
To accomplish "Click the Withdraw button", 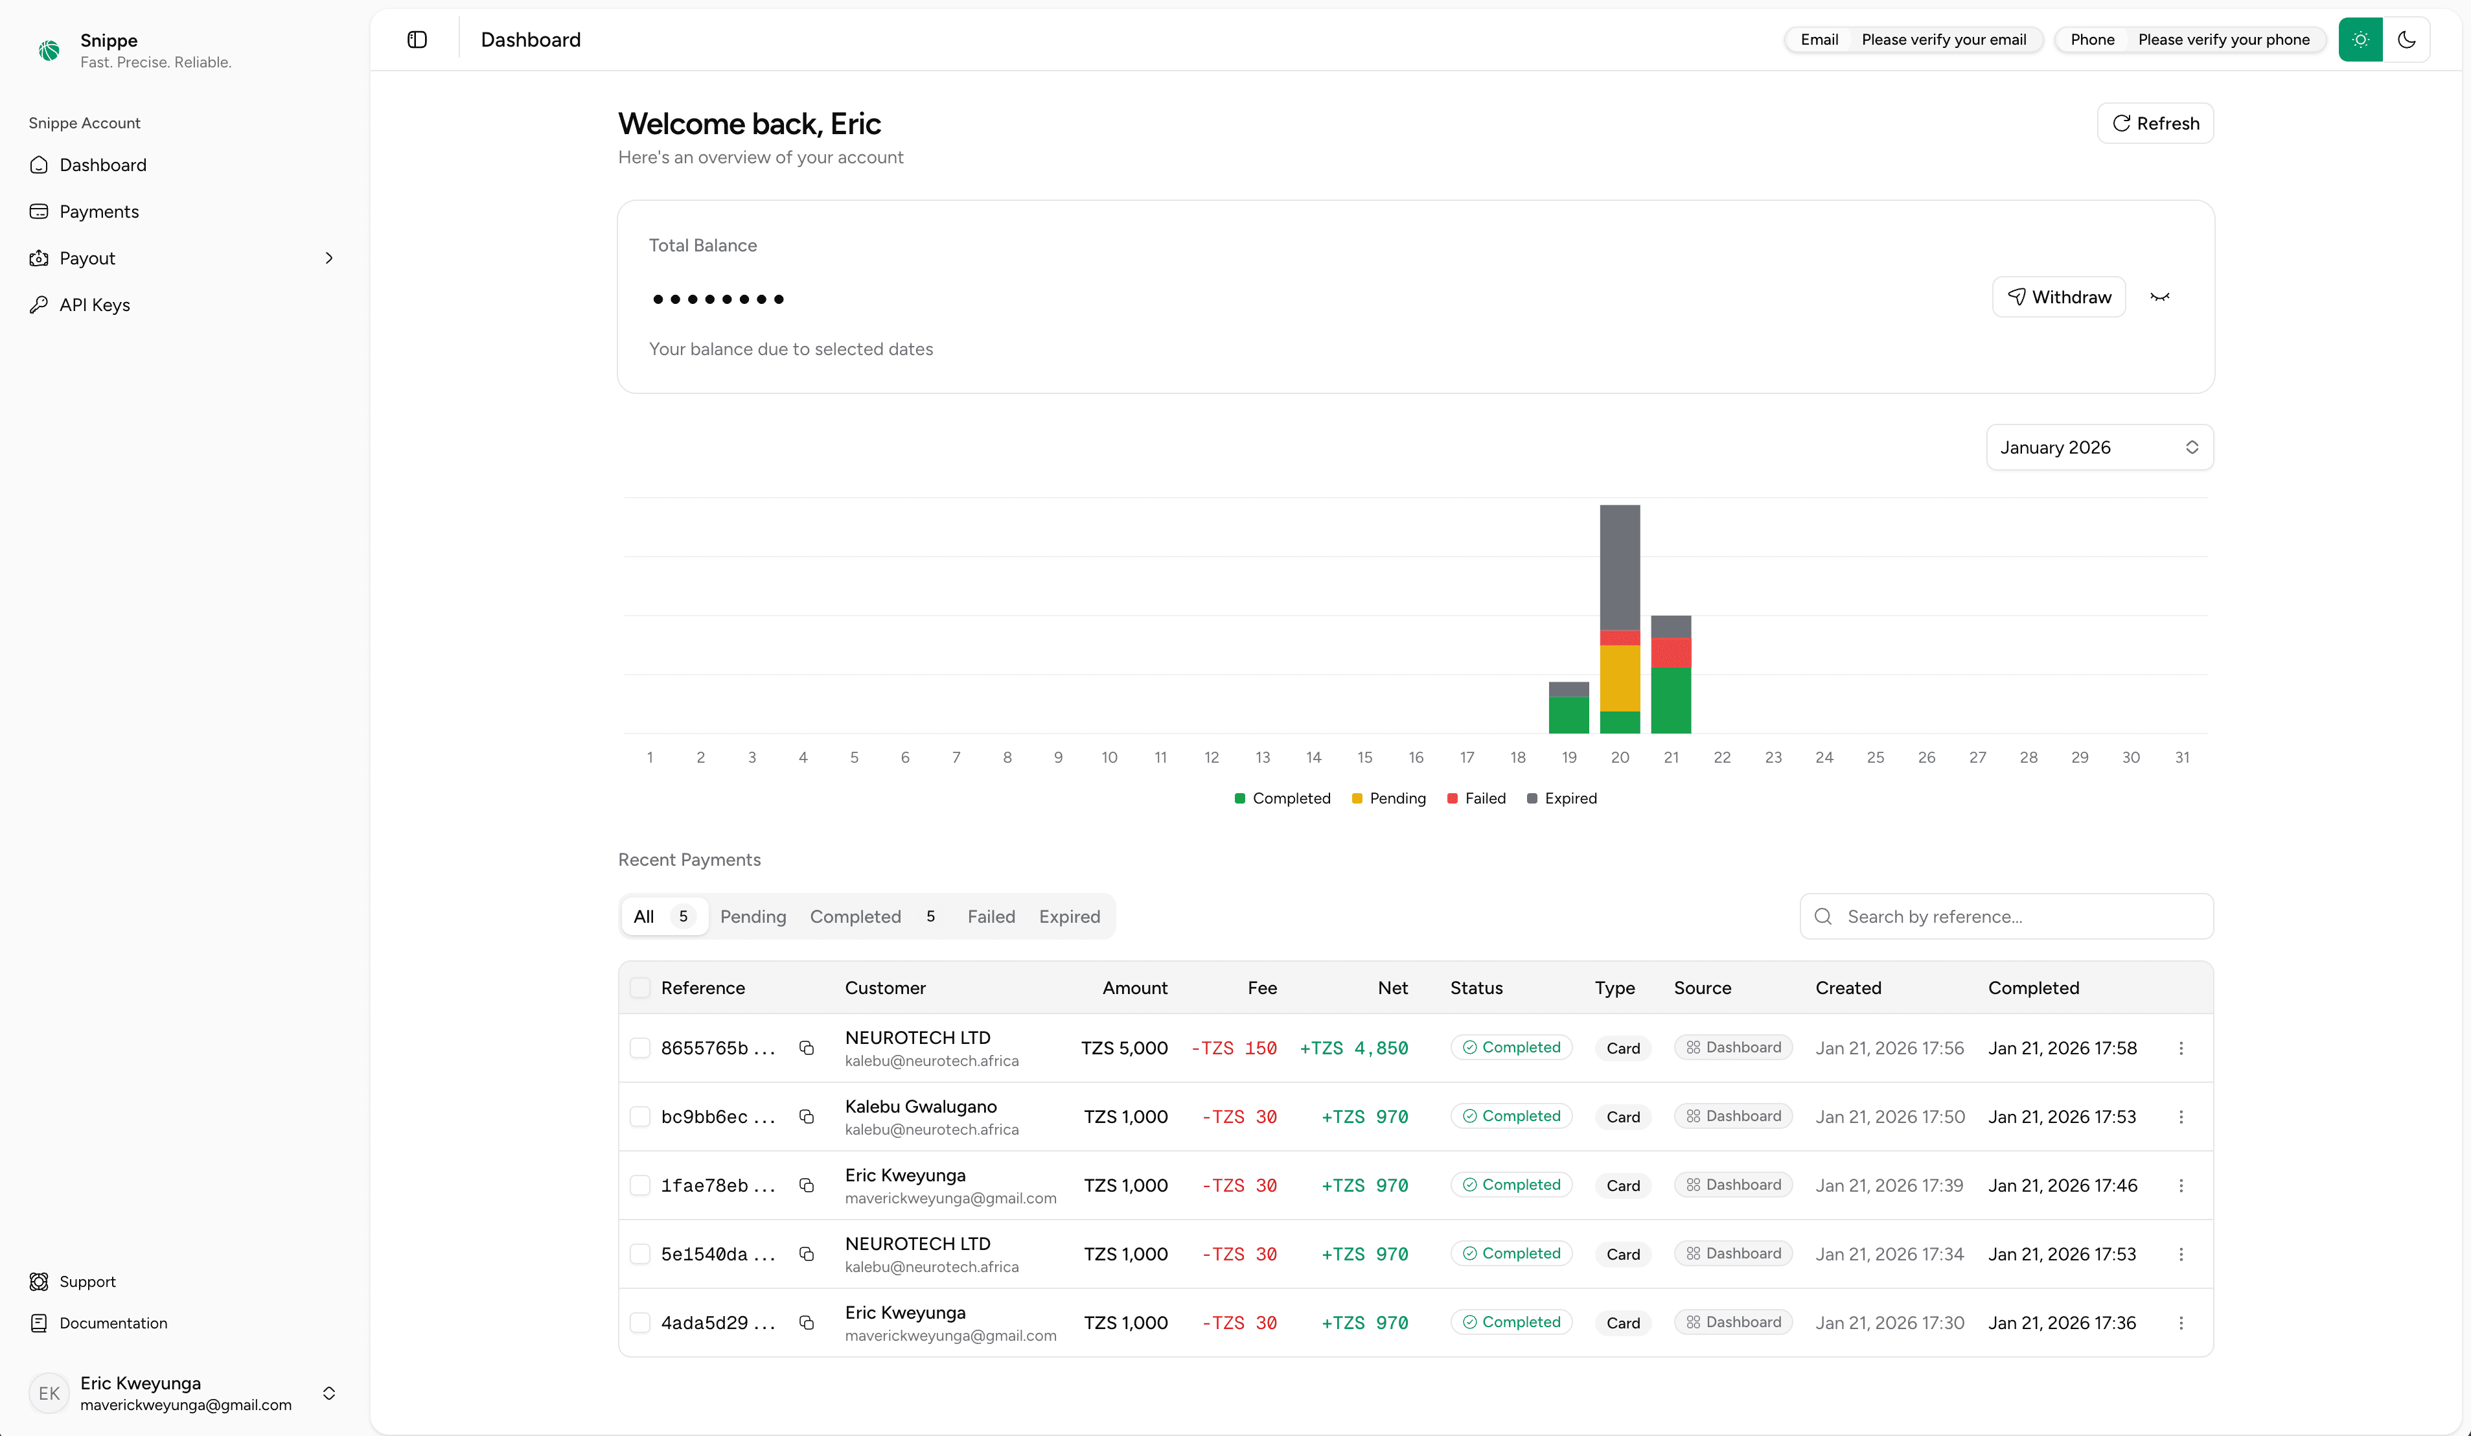I will [2059, 296].
